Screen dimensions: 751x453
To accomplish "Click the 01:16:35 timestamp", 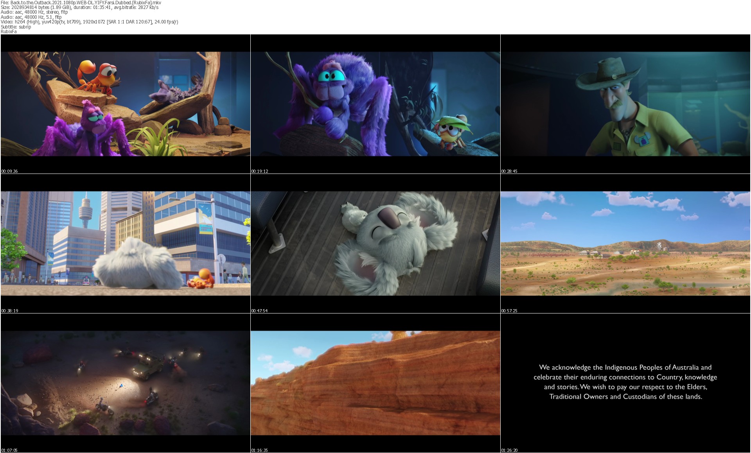I will (260, 450).
